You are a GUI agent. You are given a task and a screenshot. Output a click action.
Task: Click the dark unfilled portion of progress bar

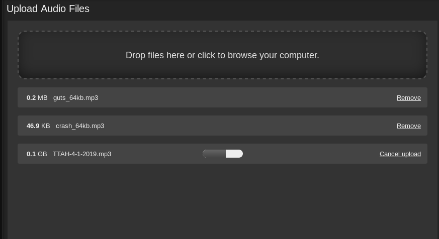(214, 154)
